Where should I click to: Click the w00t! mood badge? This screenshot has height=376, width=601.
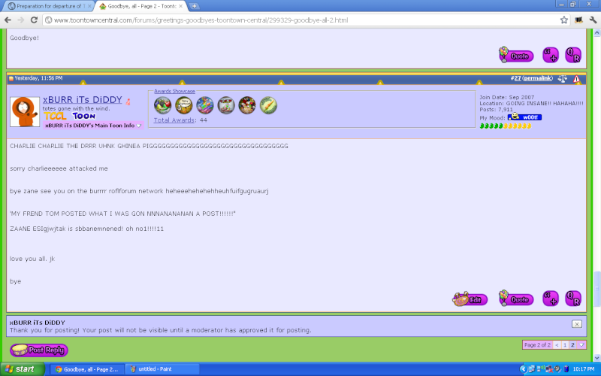524,117
